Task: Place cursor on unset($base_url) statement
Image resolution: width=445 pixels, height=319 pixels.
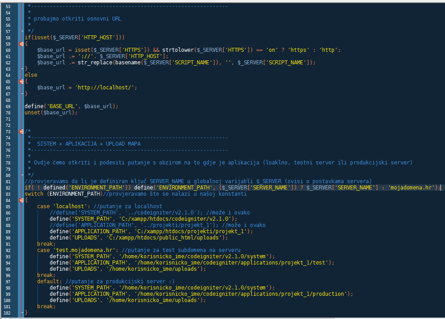Action: click(51, 113)
